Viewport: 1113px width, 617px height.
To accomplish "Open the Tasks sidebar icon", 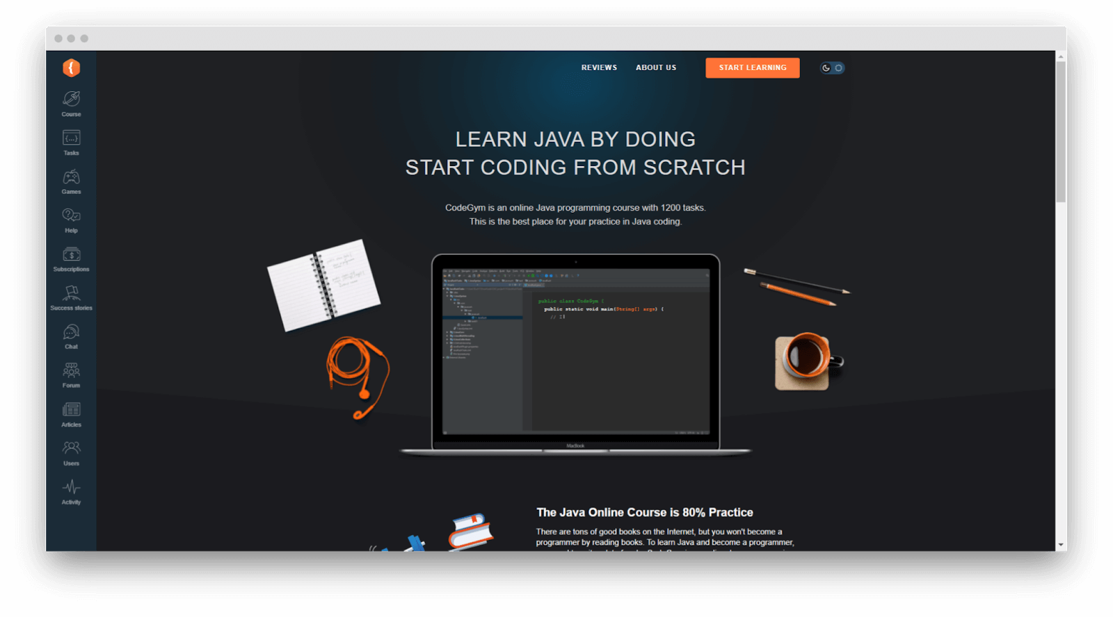I will click(71, 138).
